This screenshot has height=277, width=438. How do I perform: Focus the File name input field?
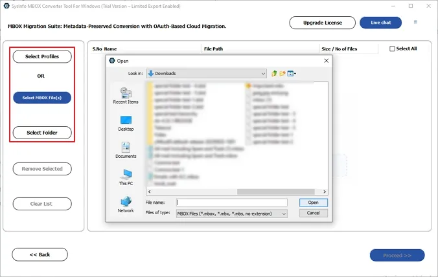(232, 202)
